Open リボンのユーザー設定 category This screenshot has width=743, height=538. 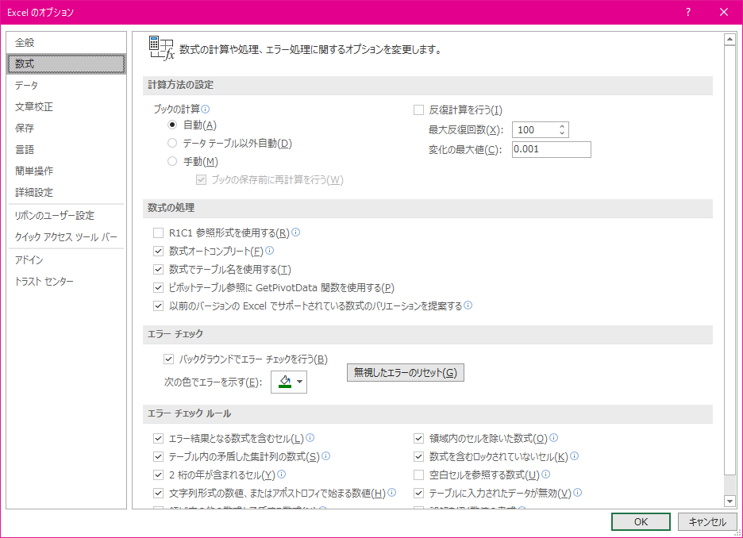pyautogui.click(x=67, y=216)
